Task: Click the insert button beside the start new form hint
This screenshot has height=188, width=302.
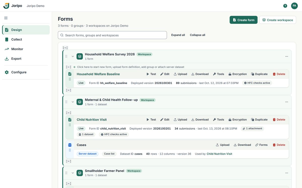Action: [x=68, y=67]
